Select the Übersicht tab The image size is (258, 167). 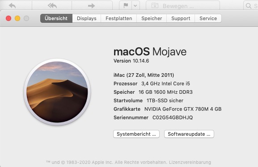pos(56,18)
